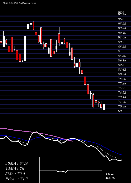Click the tall white candle body below the 91.08 gridline
This screenshot has width=131, height=183.
pyautogui.click(x=25, y=48)
